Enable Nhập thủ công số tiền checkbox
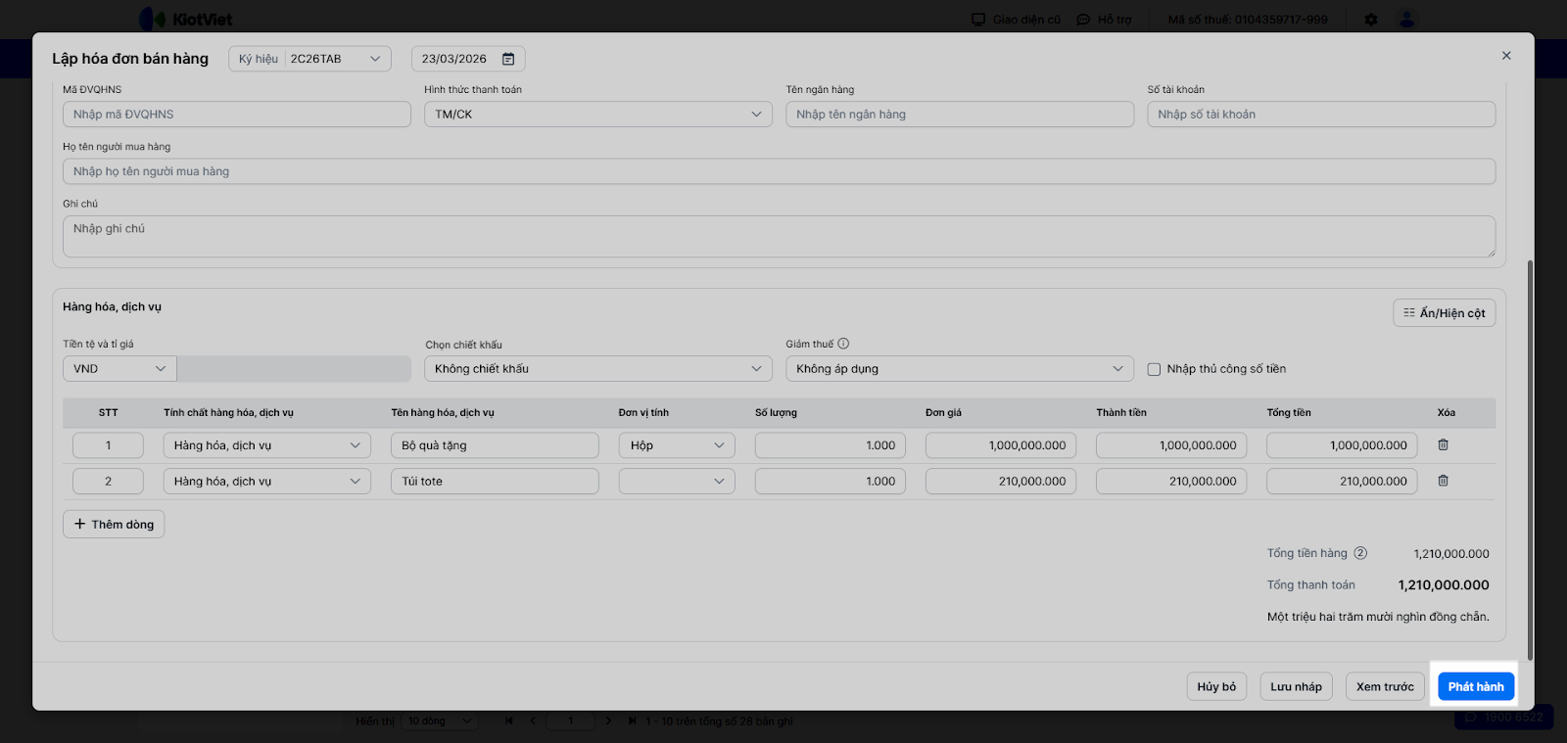The width and height of the screenshot is (1567, 743). (x=1154, y=369)
